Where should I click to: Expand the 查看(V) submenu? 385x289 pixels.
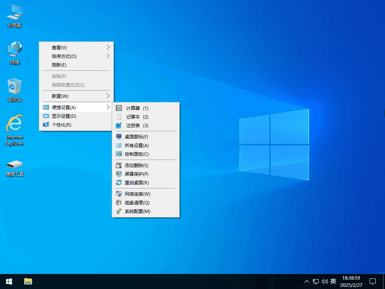click(75, 47)
